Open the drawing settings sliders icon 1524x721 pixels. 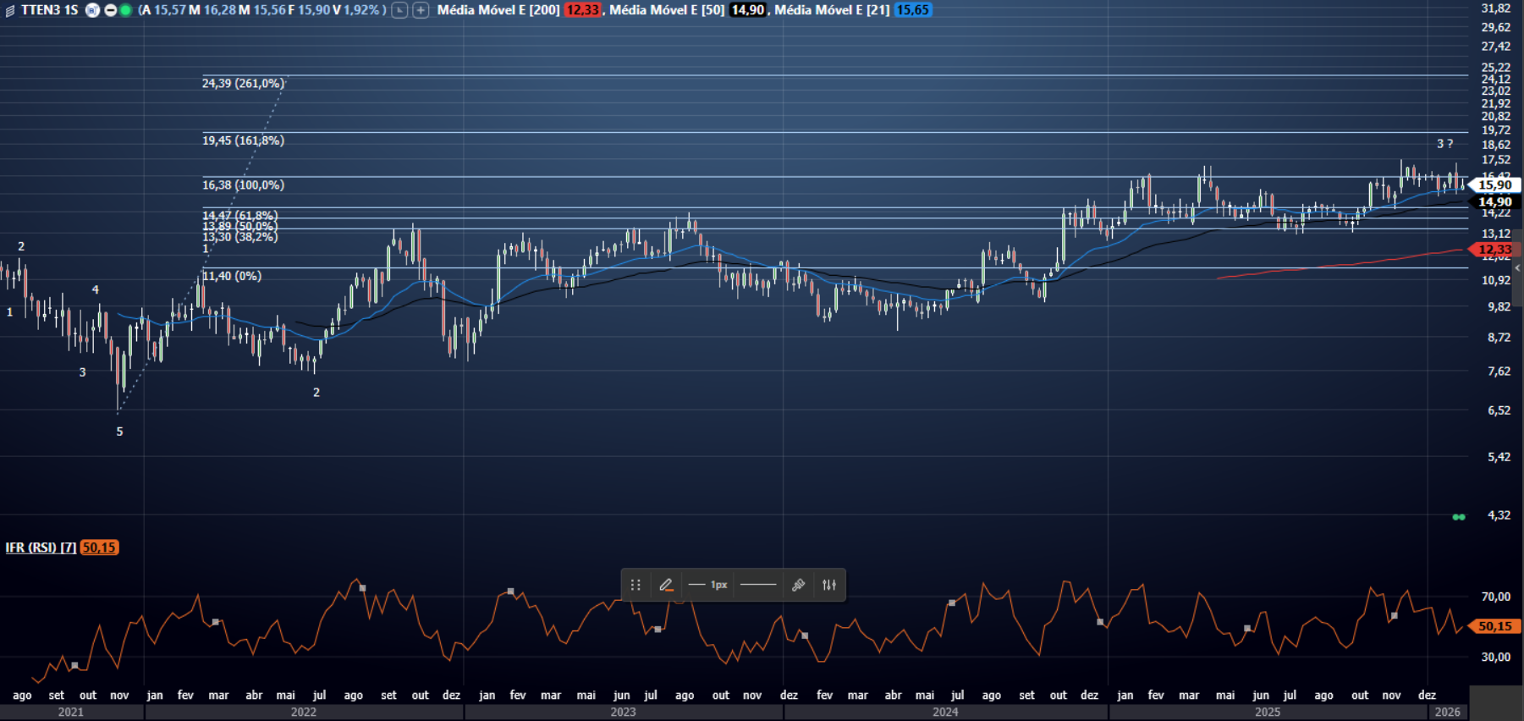point(829,585)
